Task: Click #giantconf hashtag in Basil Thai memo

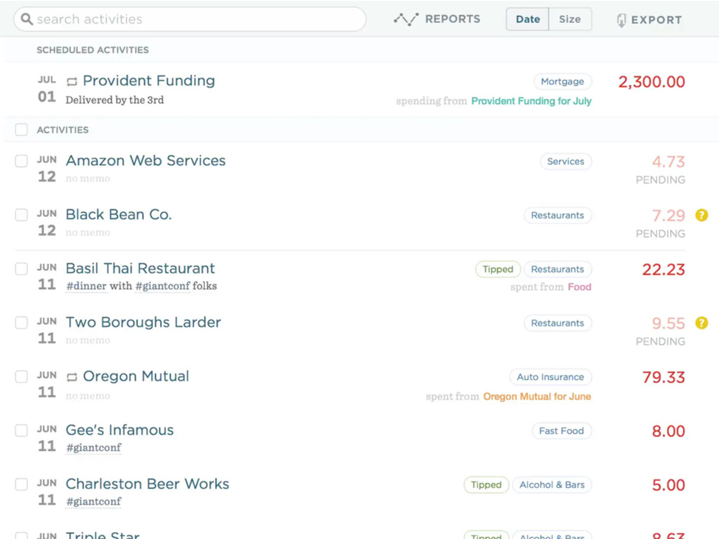Action: [x=162, y=286]
